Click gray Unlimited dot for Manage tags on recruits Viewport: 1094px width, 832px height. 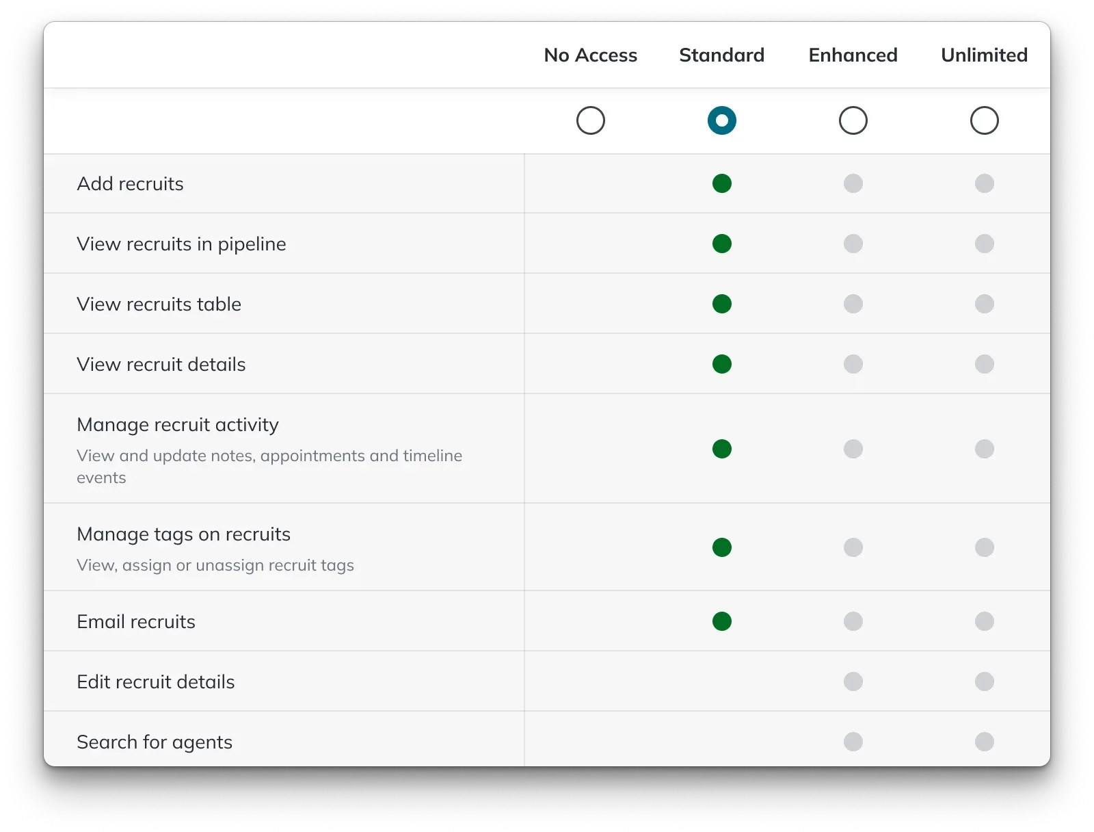click(985, 547)
